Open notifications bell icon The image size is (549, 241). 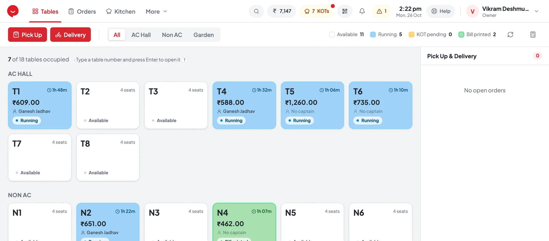362,11
